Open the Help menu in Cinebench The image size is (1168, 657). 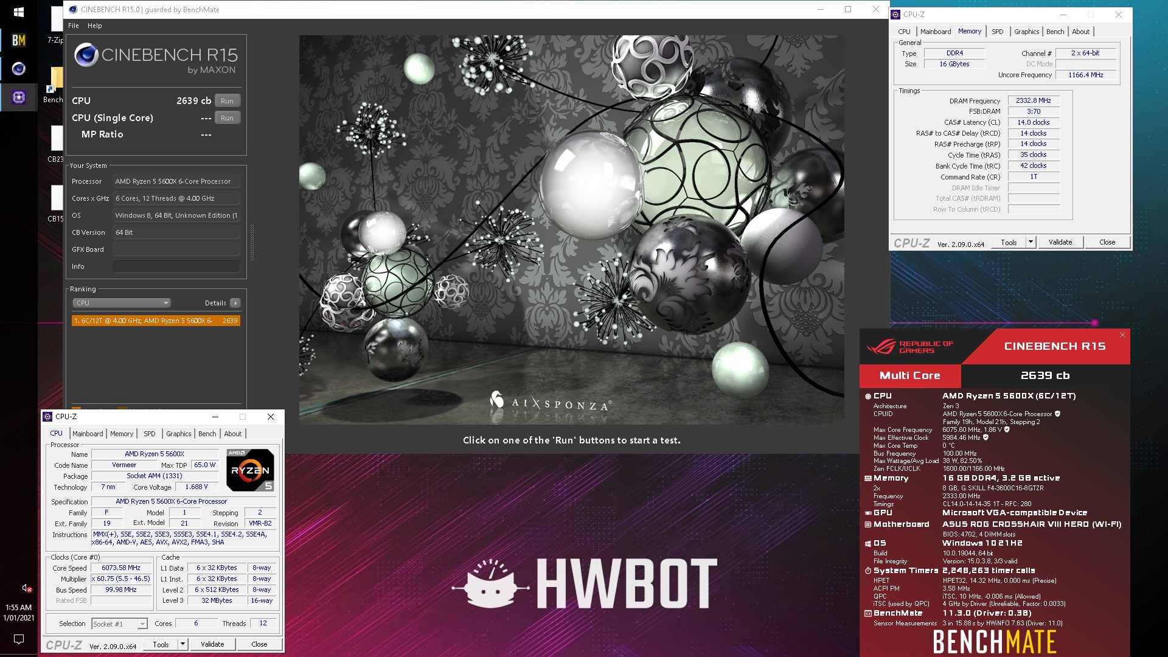[94, 26]
